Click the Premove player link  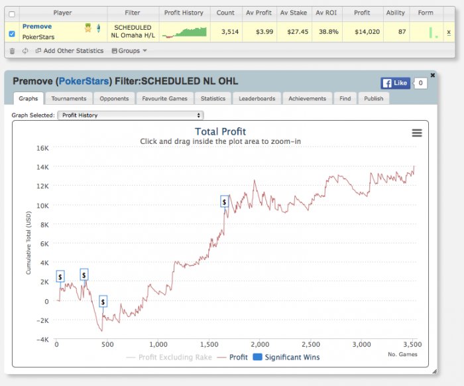pos(37,27)
